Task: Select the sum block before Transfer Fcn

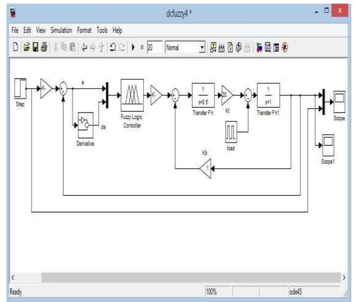Action: [175, 95]
